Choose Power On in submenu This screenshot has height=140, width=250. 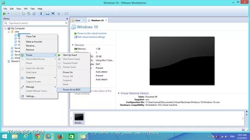tap(68, 72)
